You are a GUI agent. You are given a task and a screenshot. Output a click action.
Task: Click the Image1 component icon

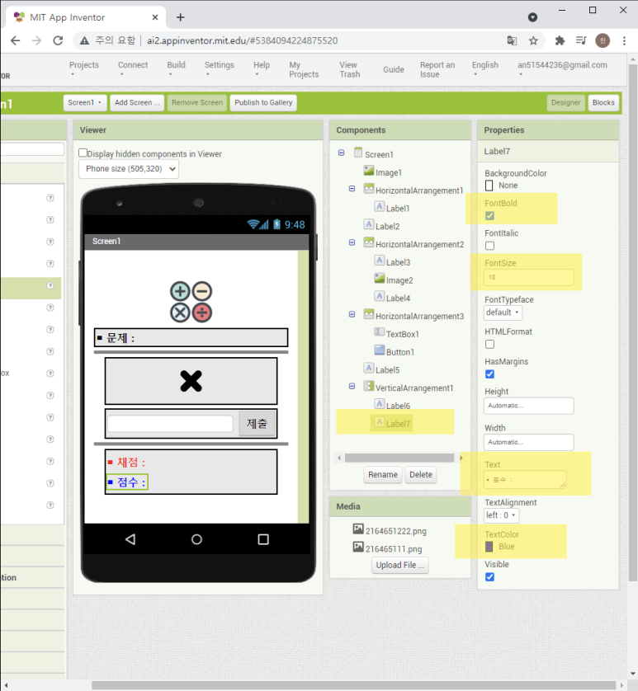[x=369, y=170]
